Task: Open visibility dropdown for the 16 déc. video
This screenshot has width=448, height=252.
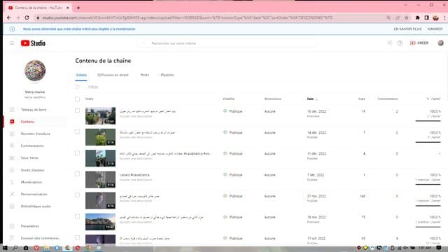Action: click(x=232, y=111)
